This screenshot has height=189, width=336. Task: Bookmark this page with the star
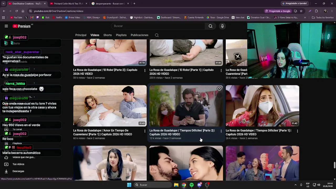click(x=301, y=11)
